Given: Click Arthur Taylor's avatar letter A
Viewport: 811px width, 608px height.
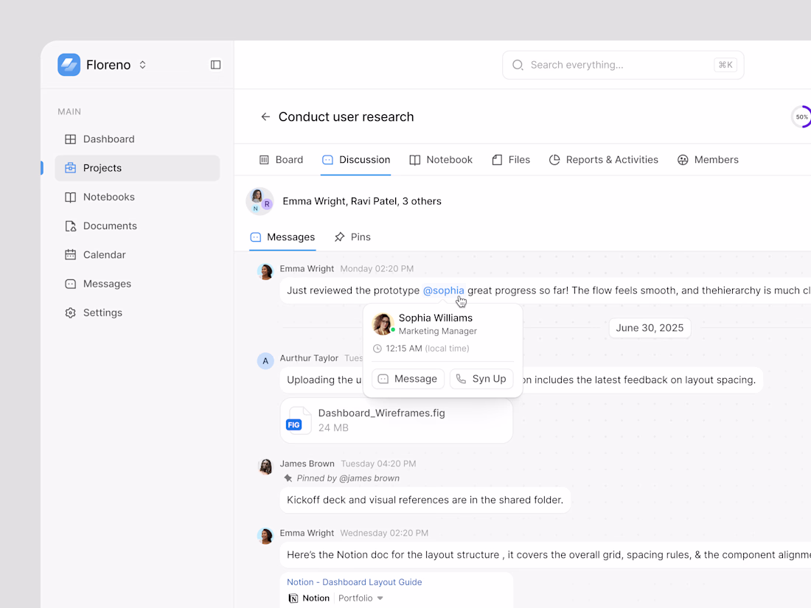Looking at the screenshot, I should [x=265, y=361].
